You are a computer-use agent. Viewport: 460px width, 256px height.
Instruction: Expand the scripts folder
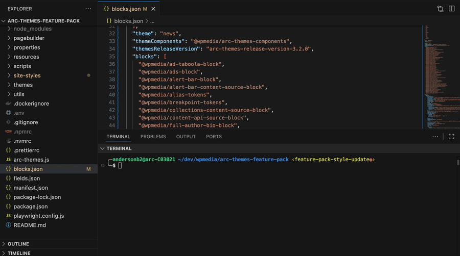pos(9,66)
